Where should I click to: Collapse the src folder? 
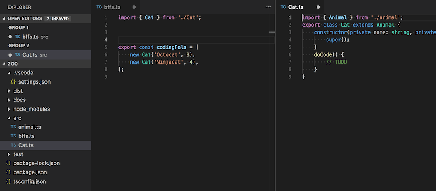(9, 118)
